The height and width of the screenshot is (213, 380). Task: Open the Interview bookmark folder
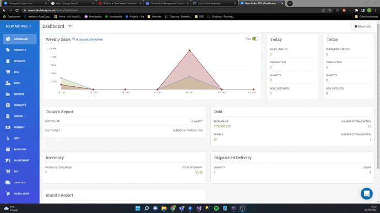[154, 16]
